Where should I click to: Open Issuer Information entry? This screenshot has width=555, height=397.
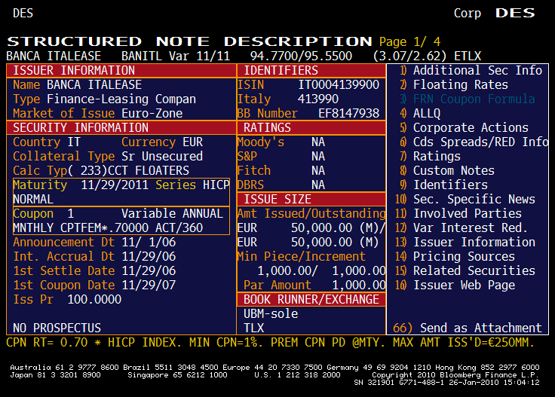(474, 242)
